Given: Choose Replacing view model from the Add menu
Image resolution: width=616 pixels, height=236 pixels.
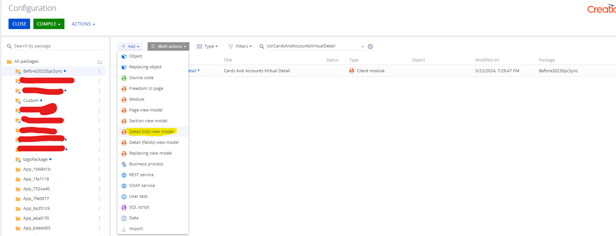Looking at the screenshot, I should (153, 153).
